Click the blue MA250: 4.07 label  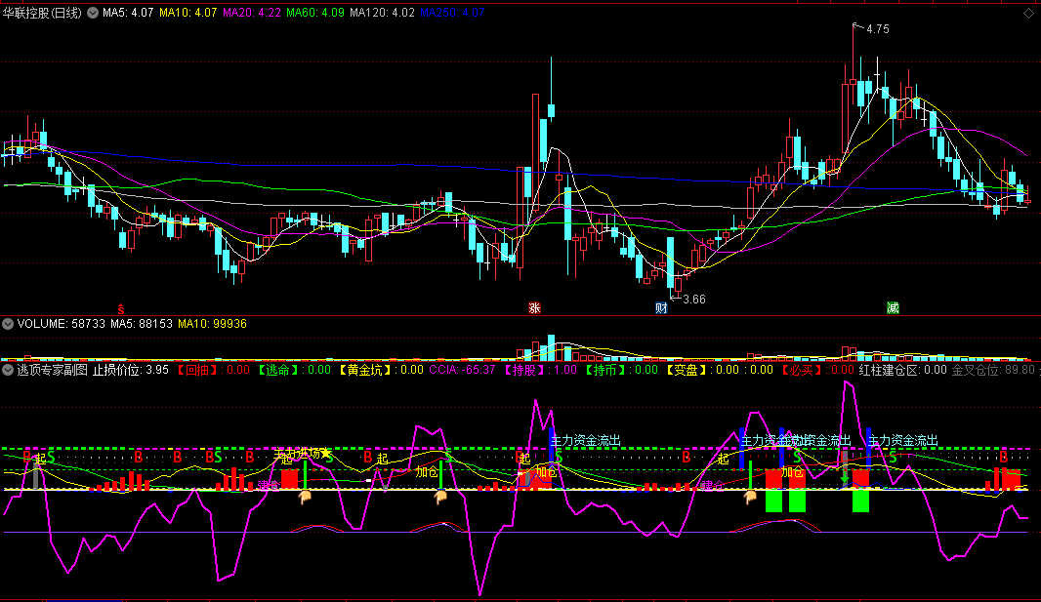click(x=453, y=13)
